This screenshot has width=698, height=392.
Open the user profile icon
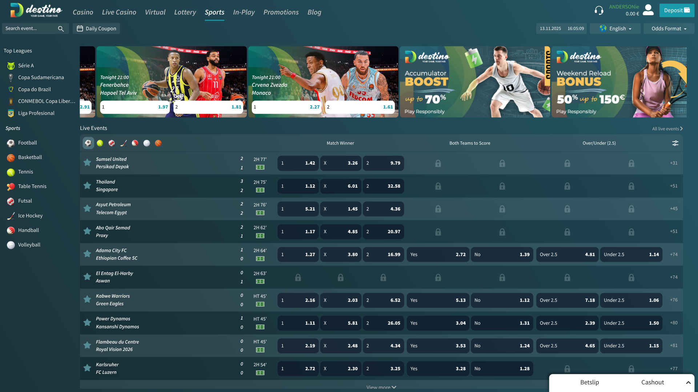648,10
